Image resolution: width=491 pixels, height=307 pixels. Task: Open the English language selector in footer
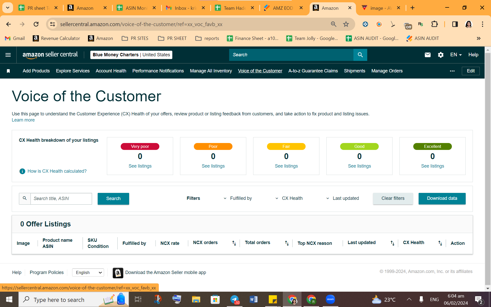88,273
